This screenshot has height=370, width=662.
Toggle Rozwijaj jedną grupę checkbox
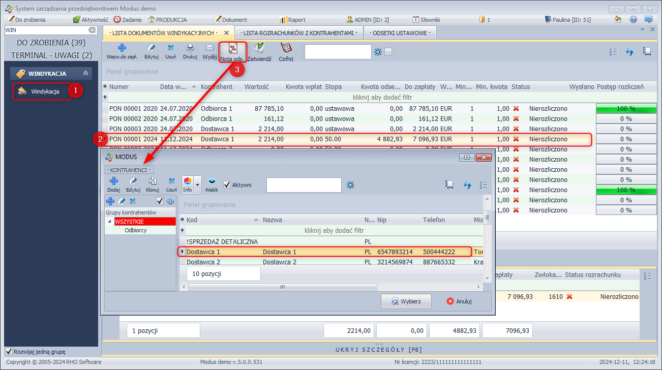(9, 352)
